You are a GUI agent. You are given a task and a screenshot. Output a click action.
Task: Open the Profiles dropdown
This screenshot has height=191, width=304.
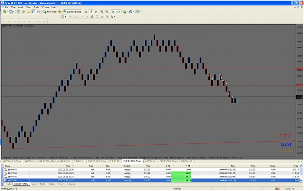click(x=12, y=12)
